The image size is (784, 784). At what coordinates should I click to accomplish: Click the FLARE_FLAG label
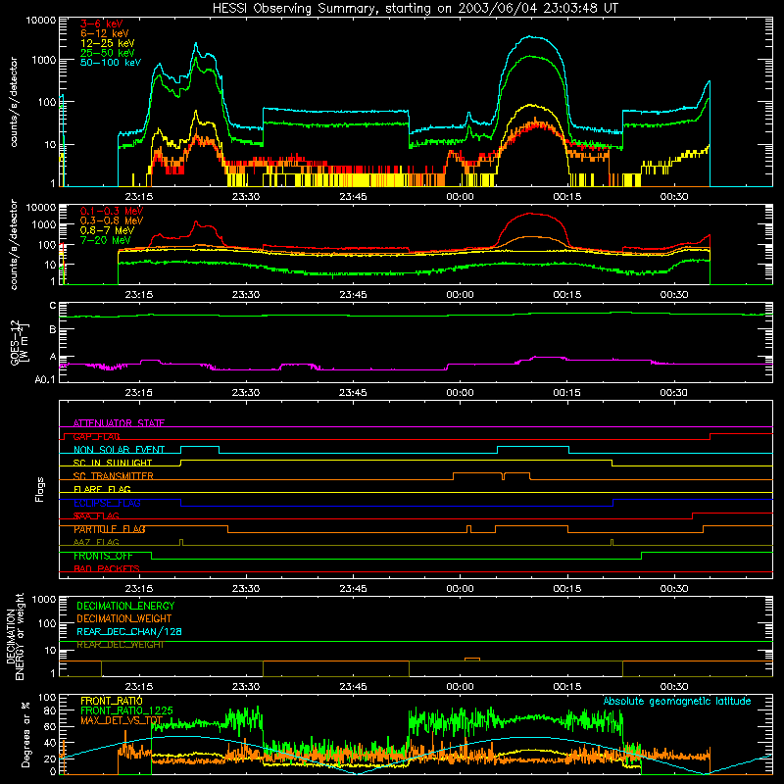(102, 489)
